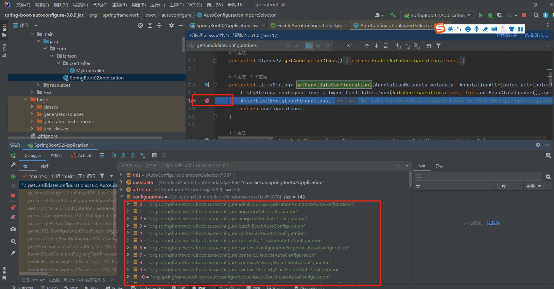Image resolution: width=554 pixels, height=289 pixels.
Task: Click Step Over in the debugger toolbar
Action: 114,155
